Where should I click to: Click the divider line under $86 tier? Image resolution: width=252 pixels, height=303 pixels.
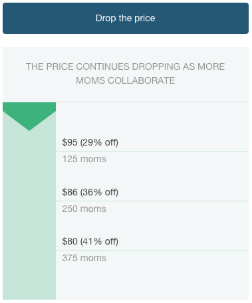(x=152, y=201)
